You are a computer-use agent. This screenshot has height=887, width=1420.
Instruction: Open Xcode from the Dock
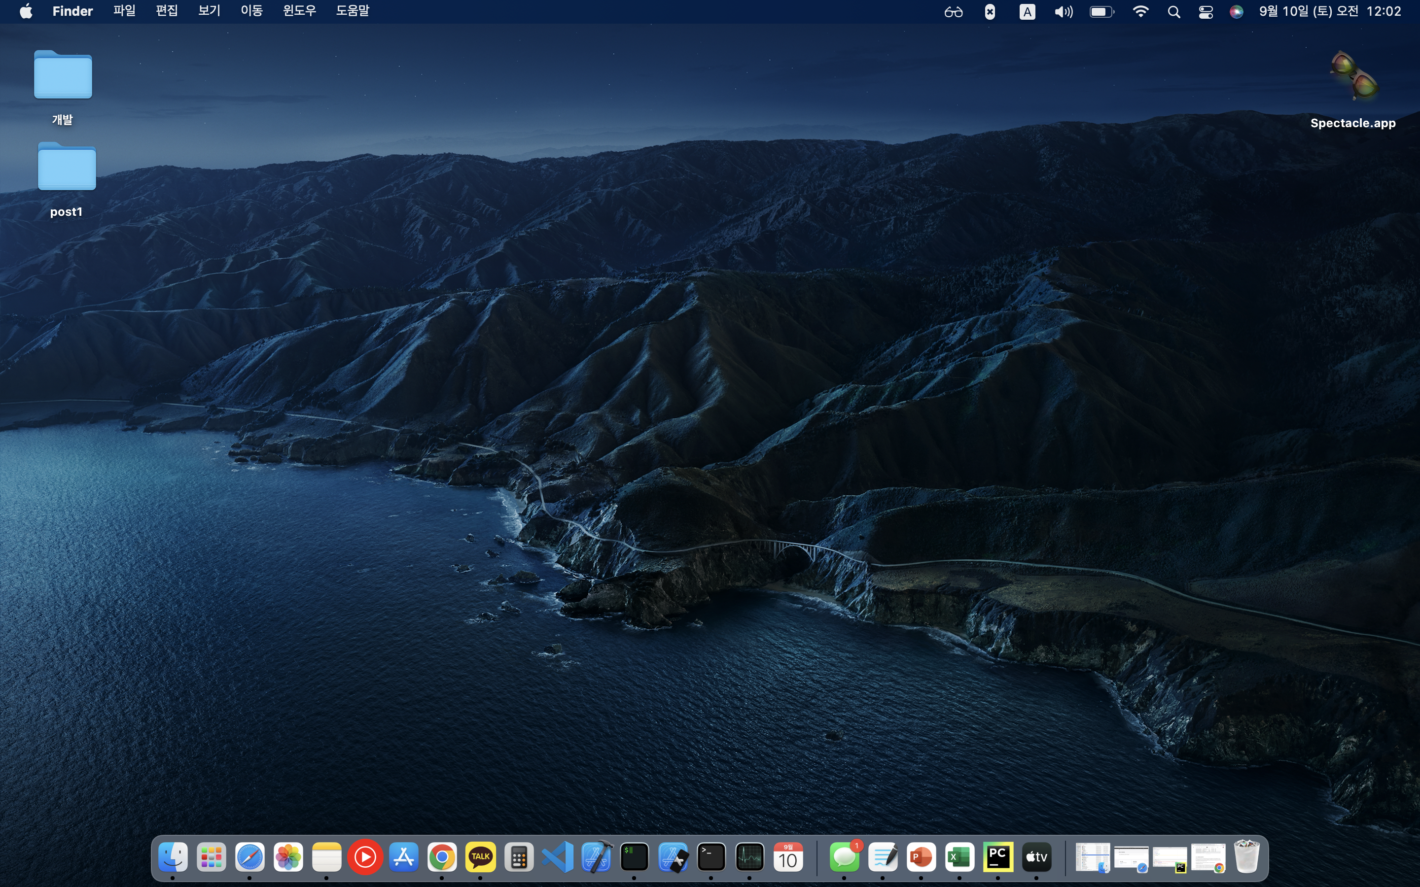596,857
